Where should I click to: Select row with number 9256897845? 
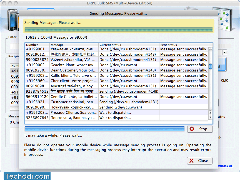coord(117,118)
